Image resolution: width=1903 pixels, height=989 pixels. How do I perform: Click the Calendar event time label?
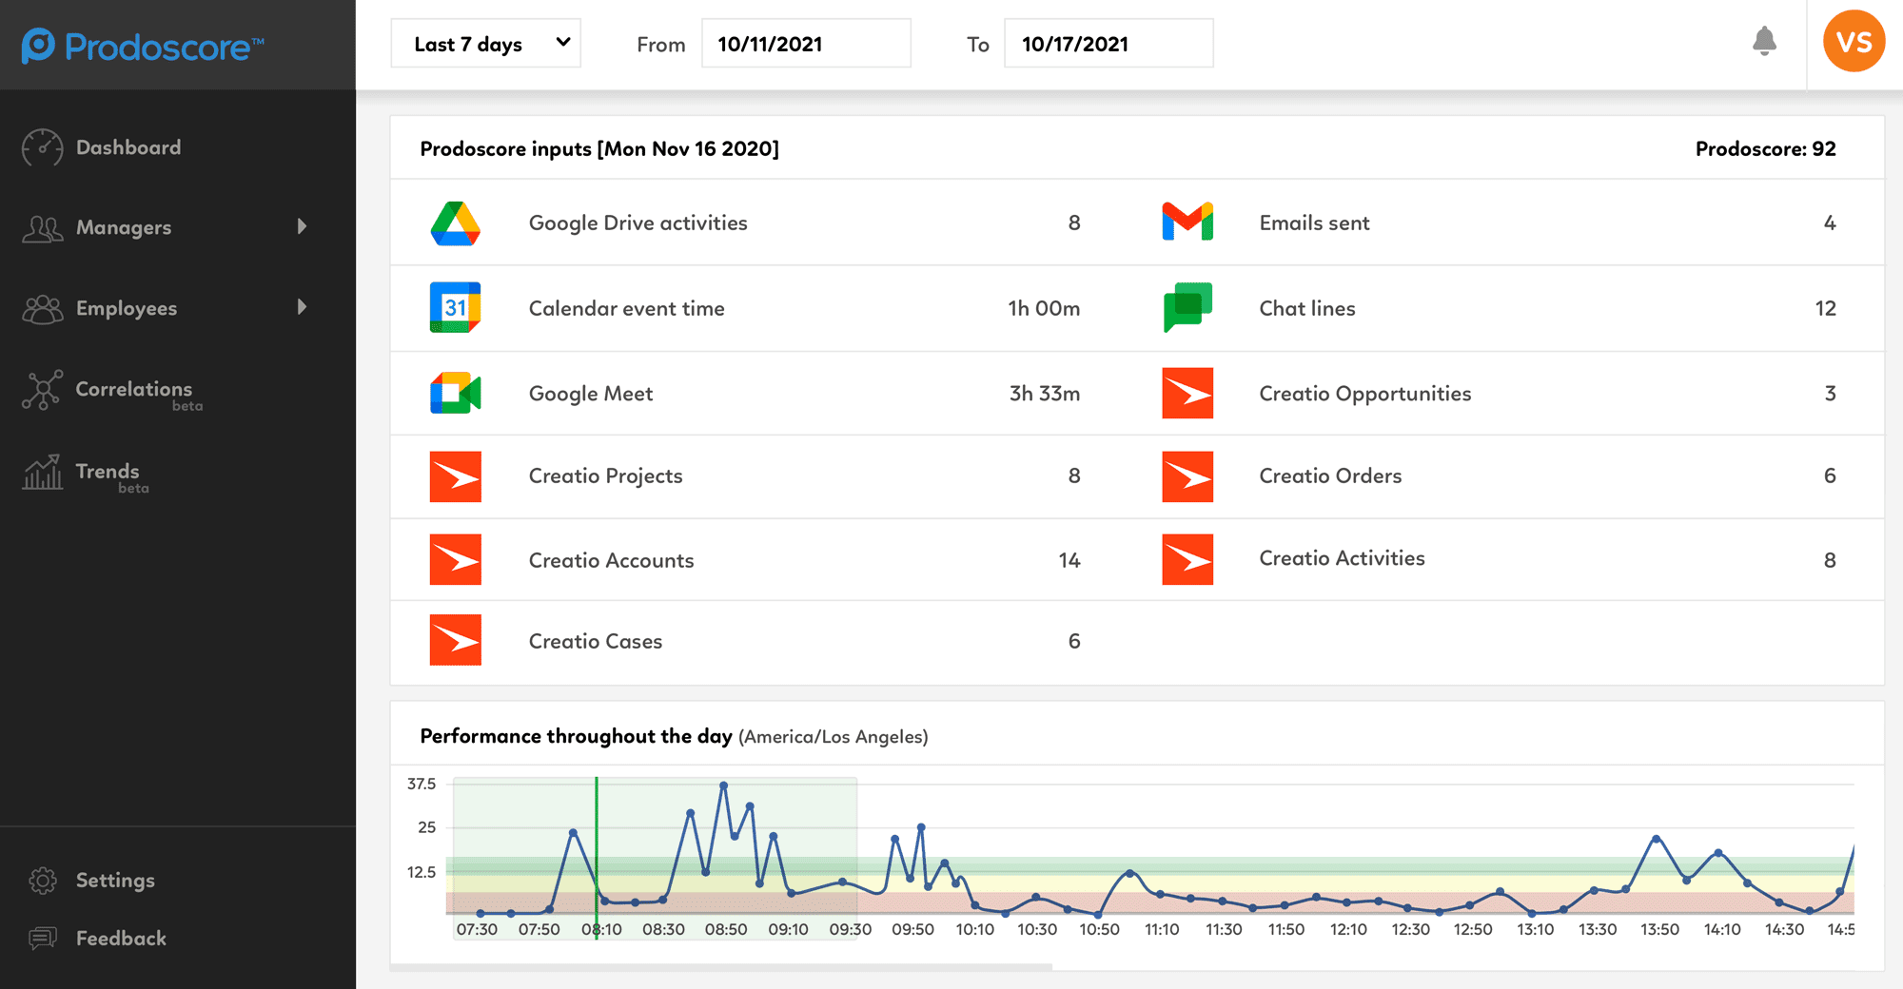point(626,308)
